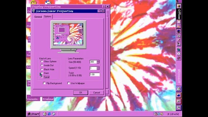The height and width of the screenshot is (117, 208).
Task: Click the Office logo button on shortcut bar
Action: [179, 6]
